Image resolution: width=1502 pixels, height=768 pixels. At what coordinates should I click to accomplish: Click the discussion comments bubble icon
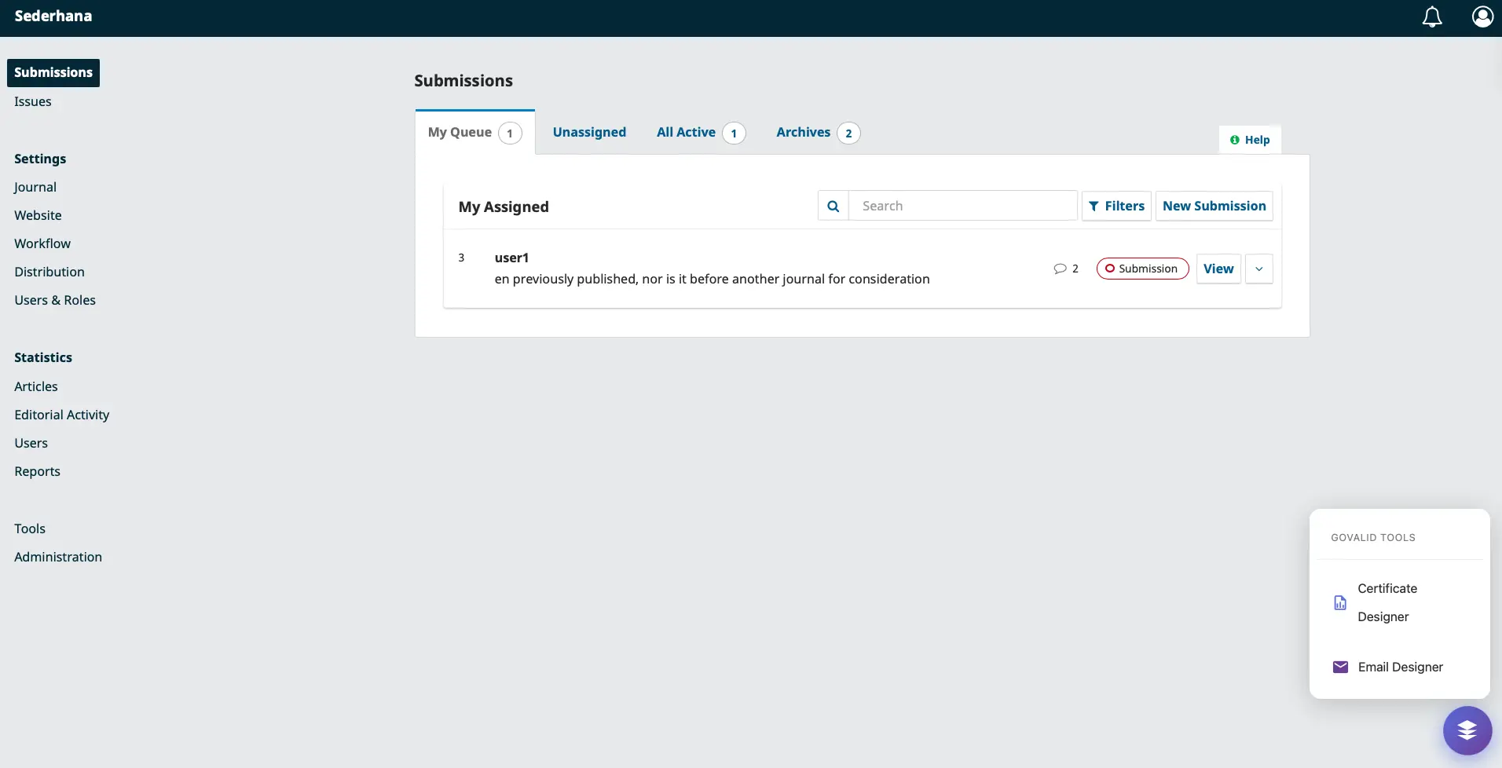click(x=1060, y=269)
